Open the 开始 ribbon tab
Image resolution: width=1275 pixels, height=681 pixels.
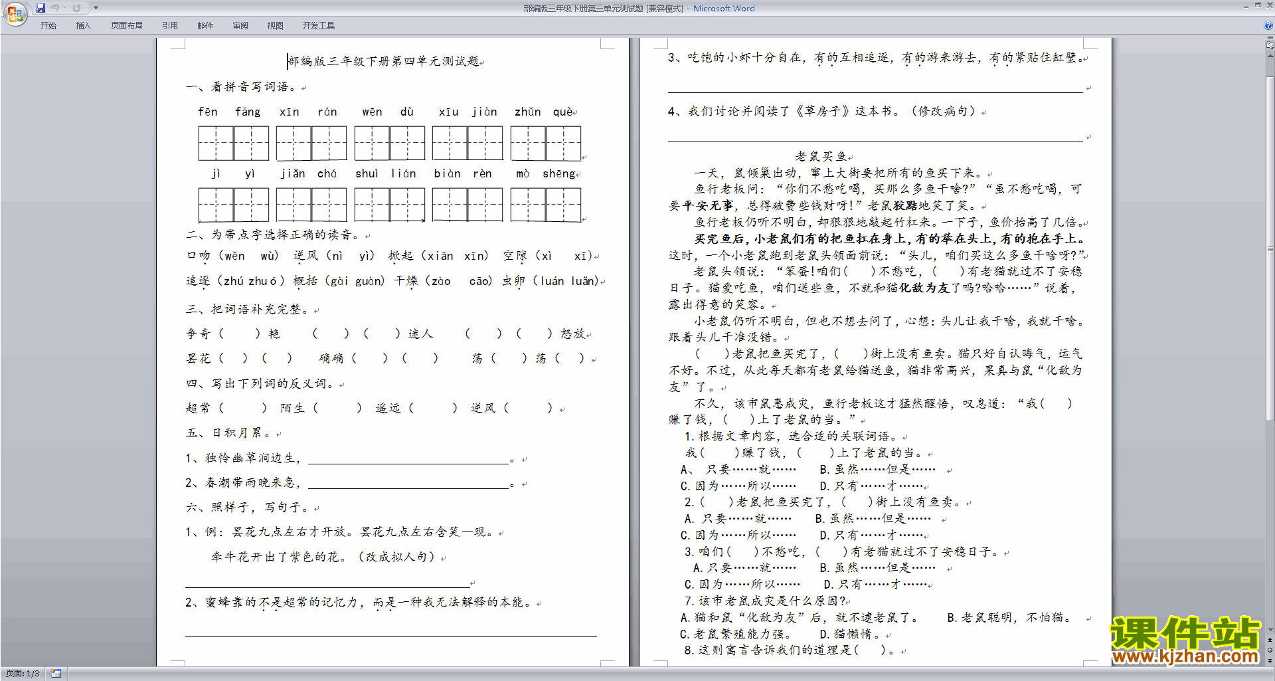[x=48, y=26]
